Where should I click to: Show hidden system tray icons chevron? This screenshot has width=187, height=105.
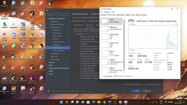click(150, 102)
